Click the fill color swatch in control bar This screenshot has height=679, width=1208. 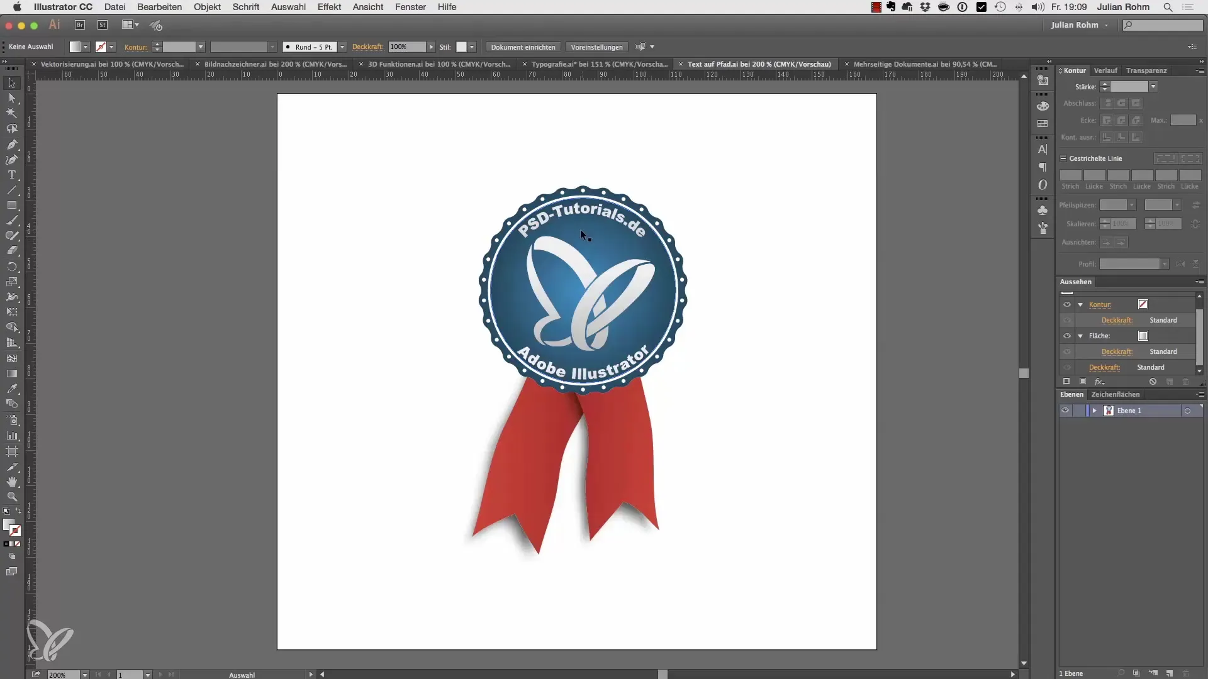(x=75, y=47)
